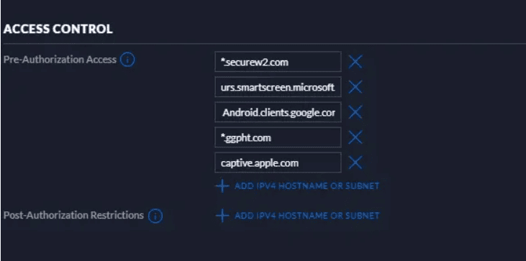Remove the *.securew2.com entry
Image resolution: width=526 pixels, height=261 pixels.
point(355,62)
